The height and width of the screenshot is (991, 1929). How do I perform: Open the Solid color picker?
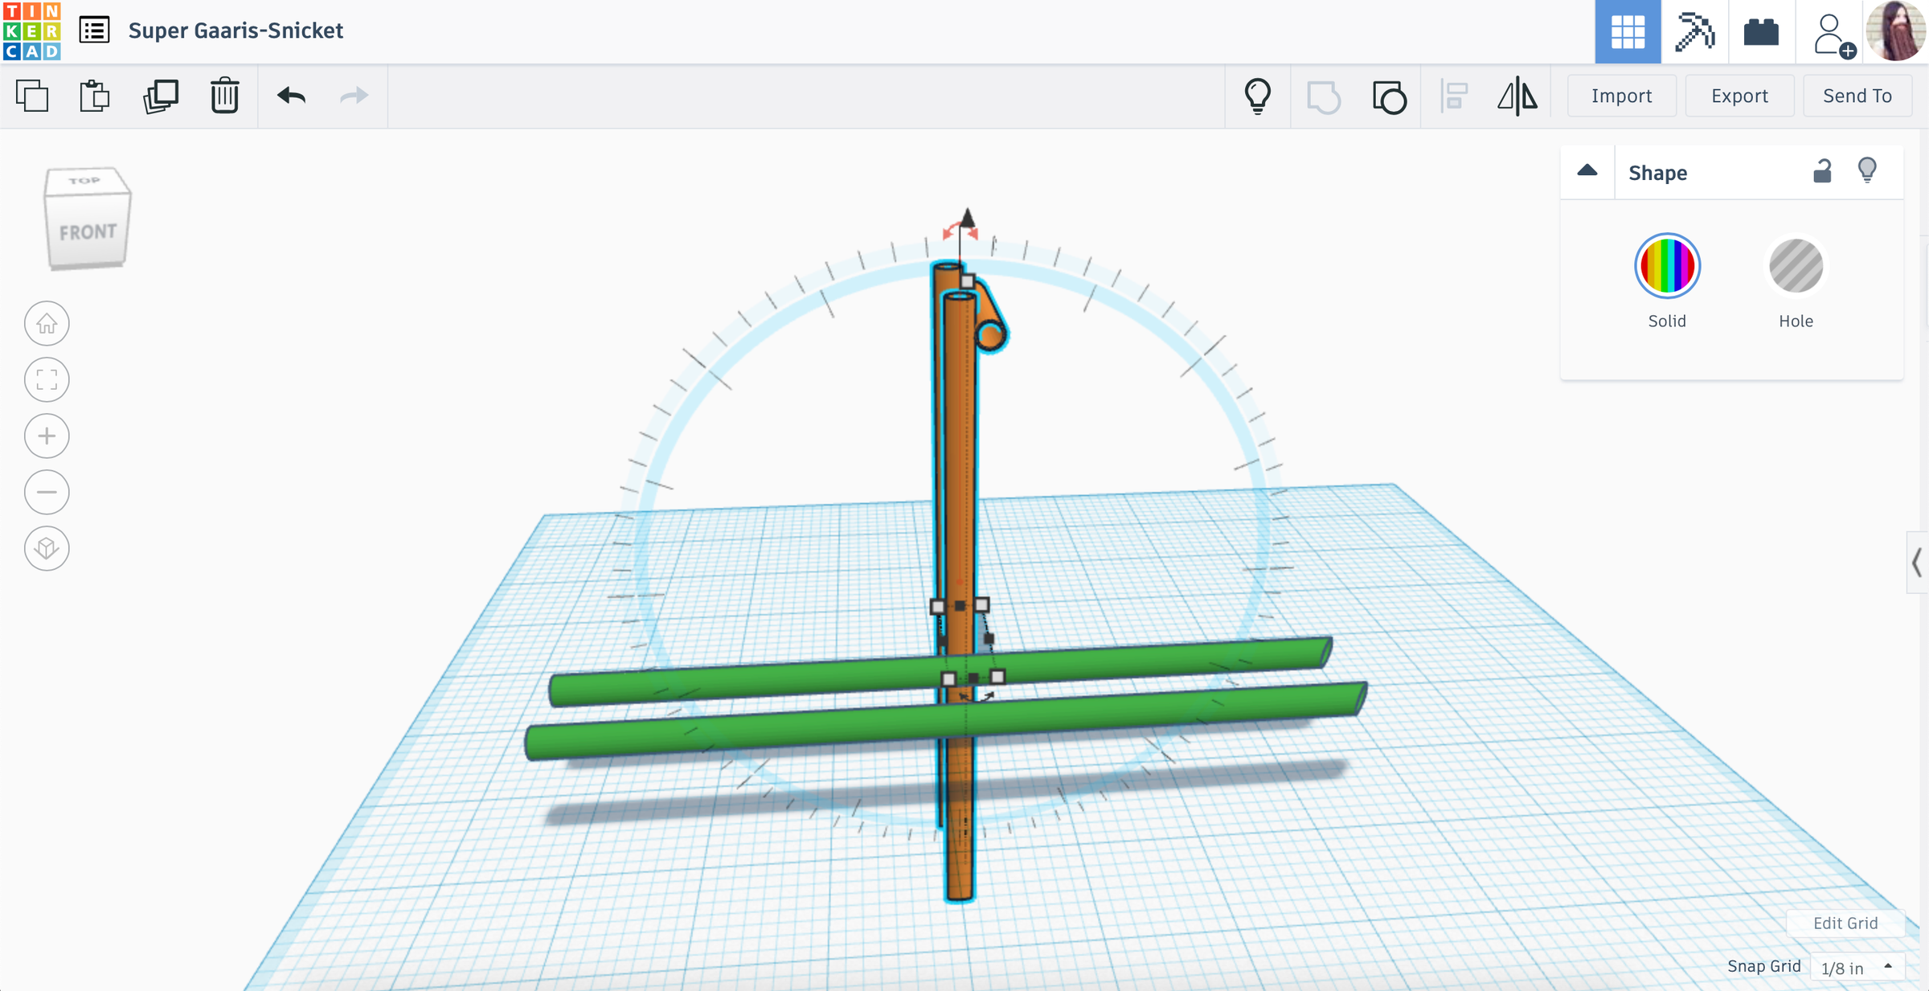(x=1667, y=266)
